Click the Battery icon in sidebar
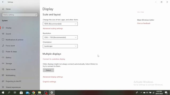Viewport: 170px width, 95px height. coord(3,58)
